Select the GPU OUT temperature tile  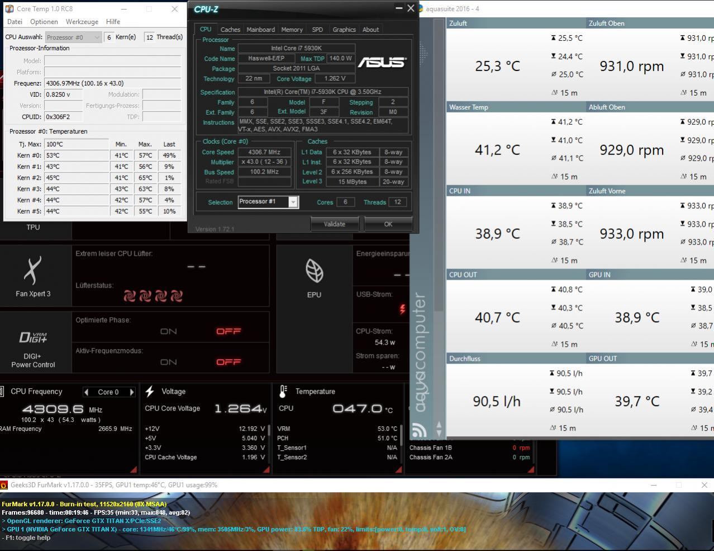click(650, 395)
